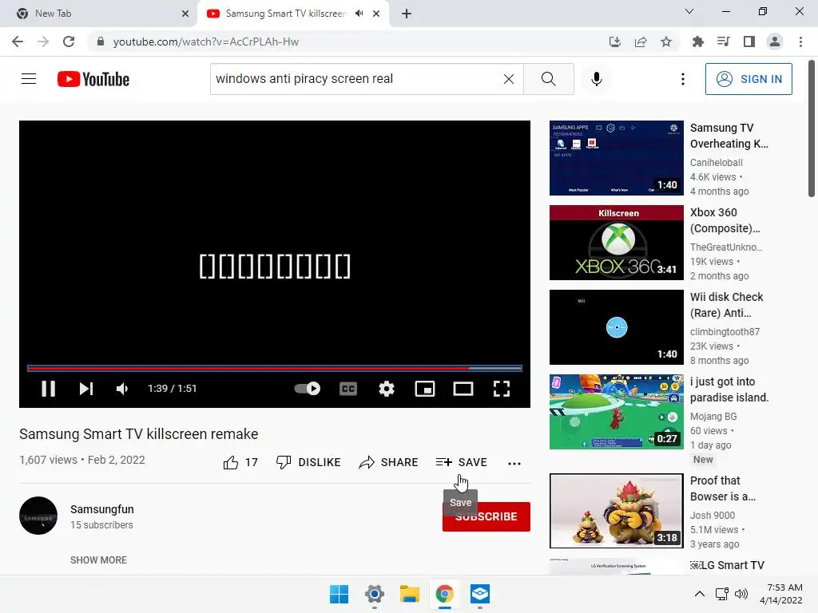Toggle closed captions CC button

click(348, 389)
